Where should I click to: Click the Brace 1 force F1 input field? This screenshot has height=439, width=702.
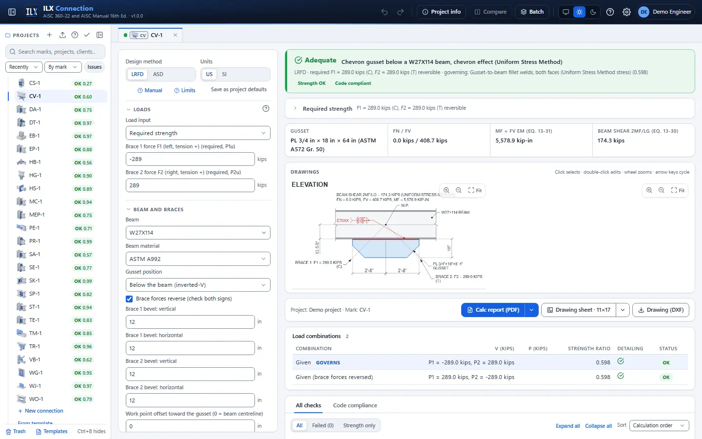tap(190, 159)
